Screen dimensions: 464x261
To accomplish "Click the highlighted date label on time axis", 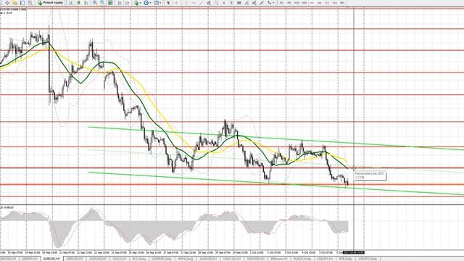I will pos(353,252).
